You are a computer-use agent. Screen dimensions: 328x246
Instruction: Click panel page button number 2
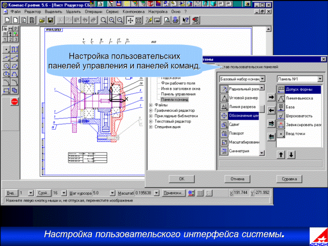pos(10,39)
